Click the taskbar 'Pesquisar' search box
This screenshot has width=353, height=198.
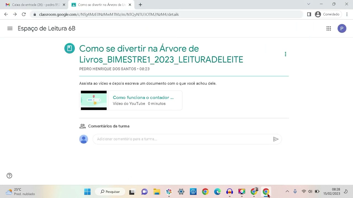tap(110, 192)
